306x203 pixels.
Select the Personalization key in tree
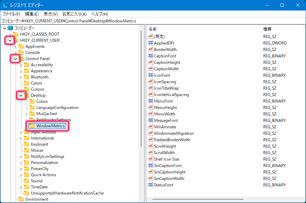click(x=44, y=163)
